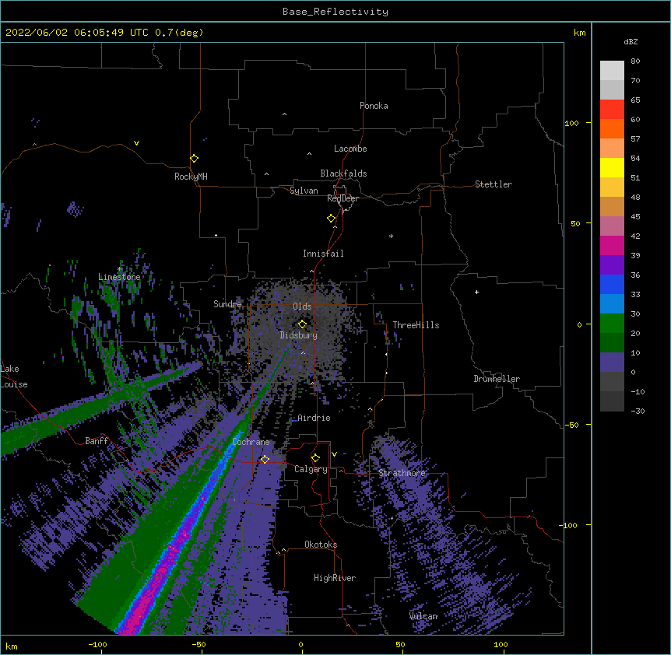The width and height of the screenshot is (671, 655).
Task: Click the -100 tick on the bottom axis
Action: (98, 644)
